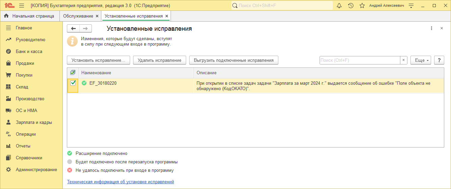The width and height of the screenshot is (451, 189).
Task: Open favorites star icon
Action: click(x=362, y=6)
